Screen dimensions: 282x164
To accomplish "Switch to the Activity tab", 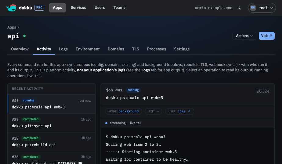I will [44, 49].
